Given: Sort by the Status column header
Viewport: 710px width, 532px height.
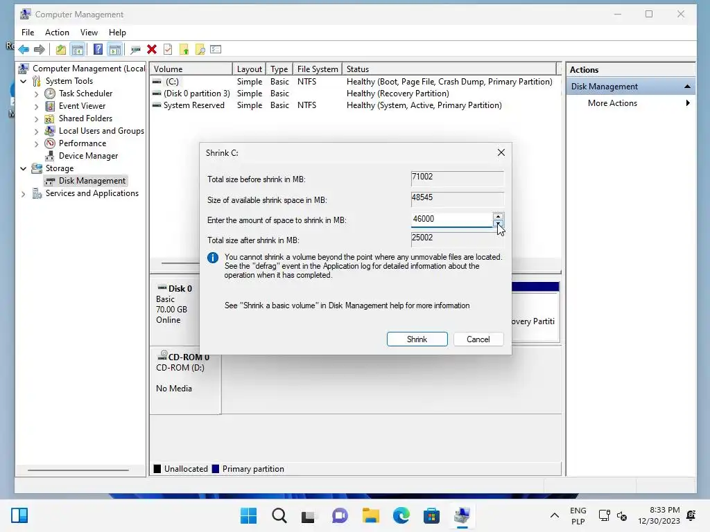Looking at the screenshot, I should [449, 69].
